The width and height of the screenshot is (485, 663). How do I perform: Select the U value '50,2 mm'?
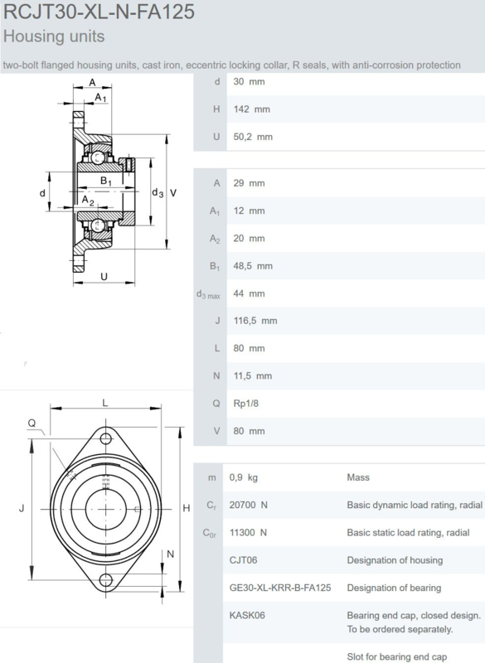click(253, 137)
